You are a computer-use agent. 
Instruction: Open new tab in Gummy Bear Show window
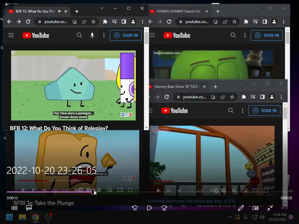[215, 87]
